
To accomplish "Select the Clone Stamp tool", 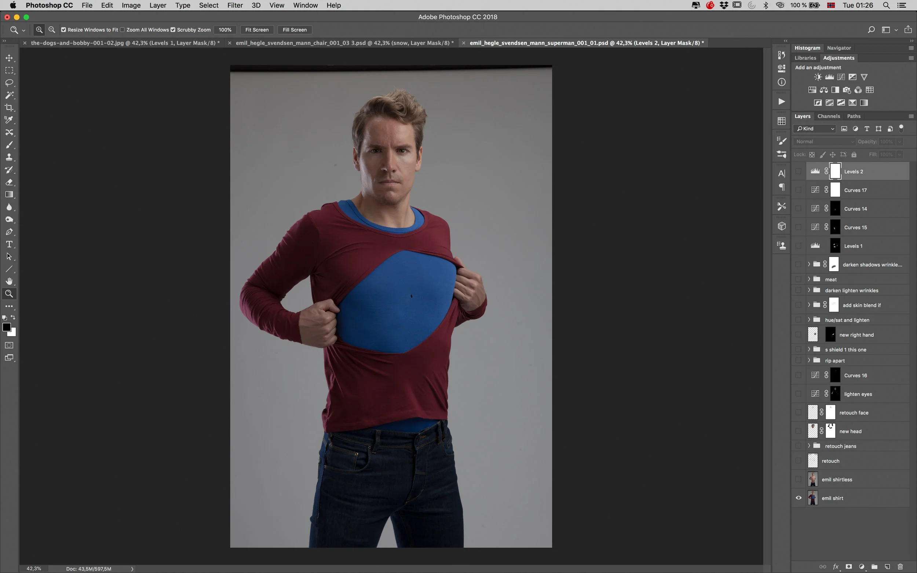I will point(9,157).
